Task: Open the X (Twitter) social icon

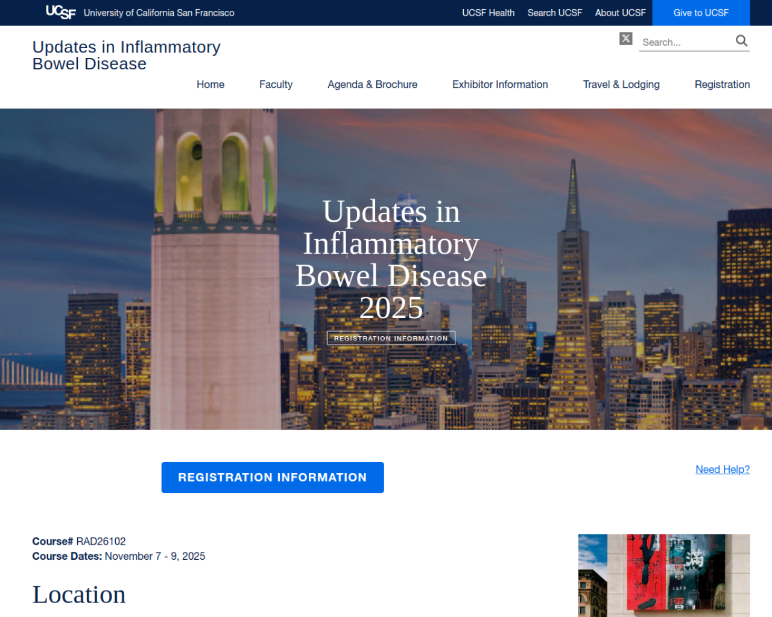Action: (626, 39)
